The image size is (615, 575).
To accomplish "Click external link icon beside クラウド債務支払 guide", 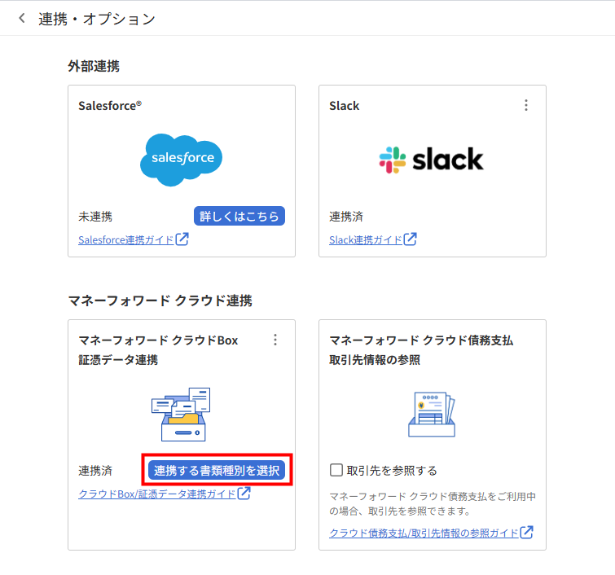I will (527, 533).
